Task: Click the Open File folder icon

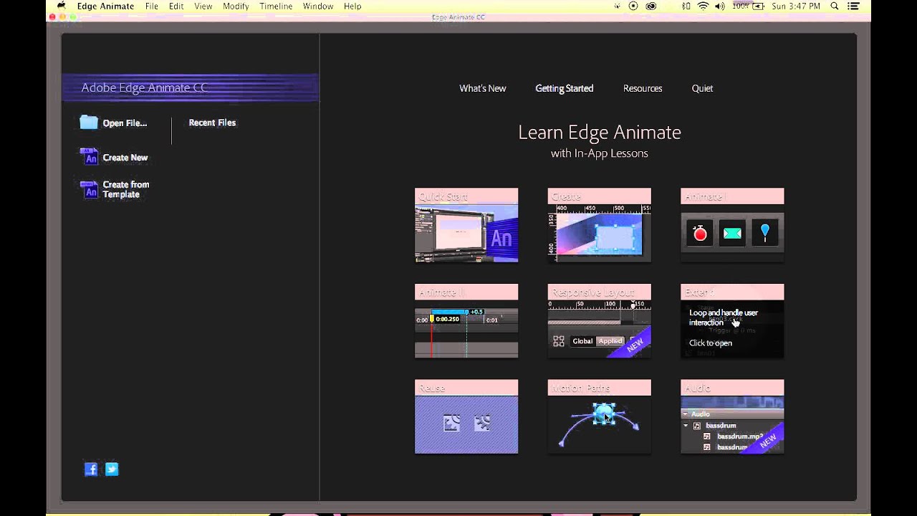Action: pos(89,123)
